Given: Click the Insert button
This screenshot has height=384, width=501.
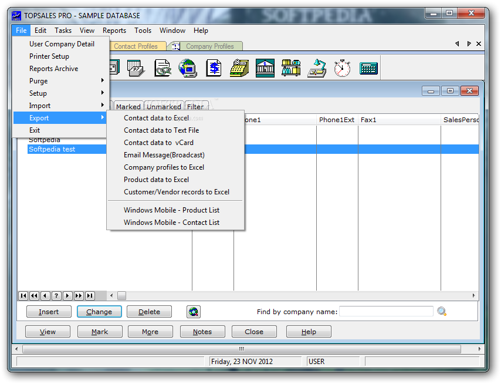Looking at the screenshot, I should (49, 312).
